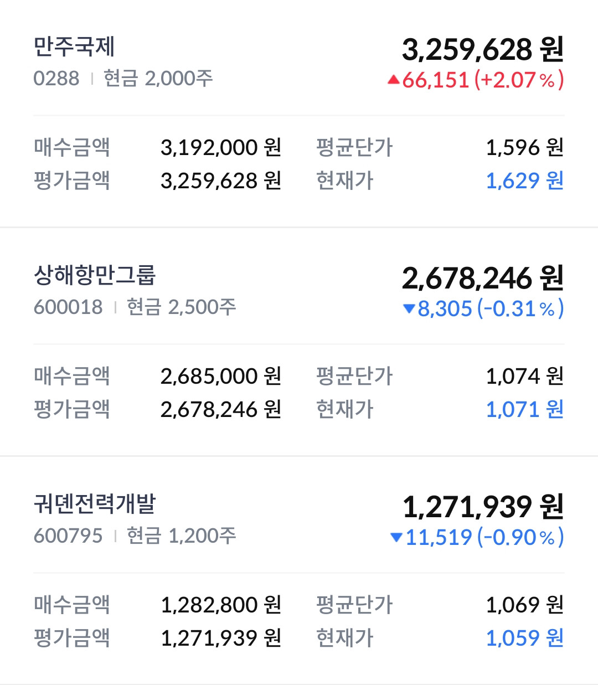Select the 1,271,939 원 total valuation

(483, 507)
